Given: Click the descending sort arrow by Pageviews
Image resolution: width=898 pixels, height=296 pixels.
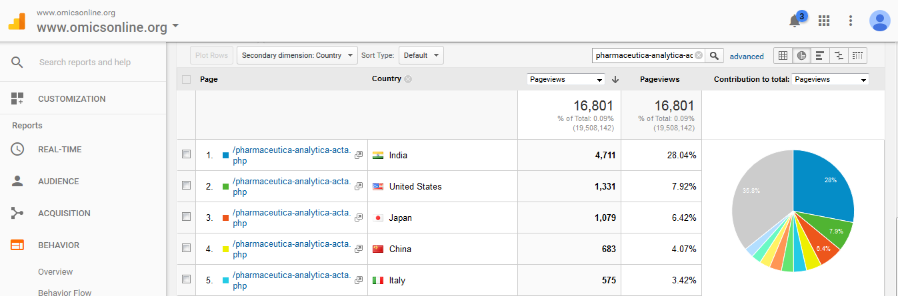Looking at the screenshot, I should (x=615, y=79).
